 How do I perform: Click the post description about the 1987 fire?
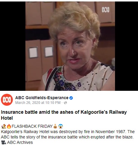(68, 134)
